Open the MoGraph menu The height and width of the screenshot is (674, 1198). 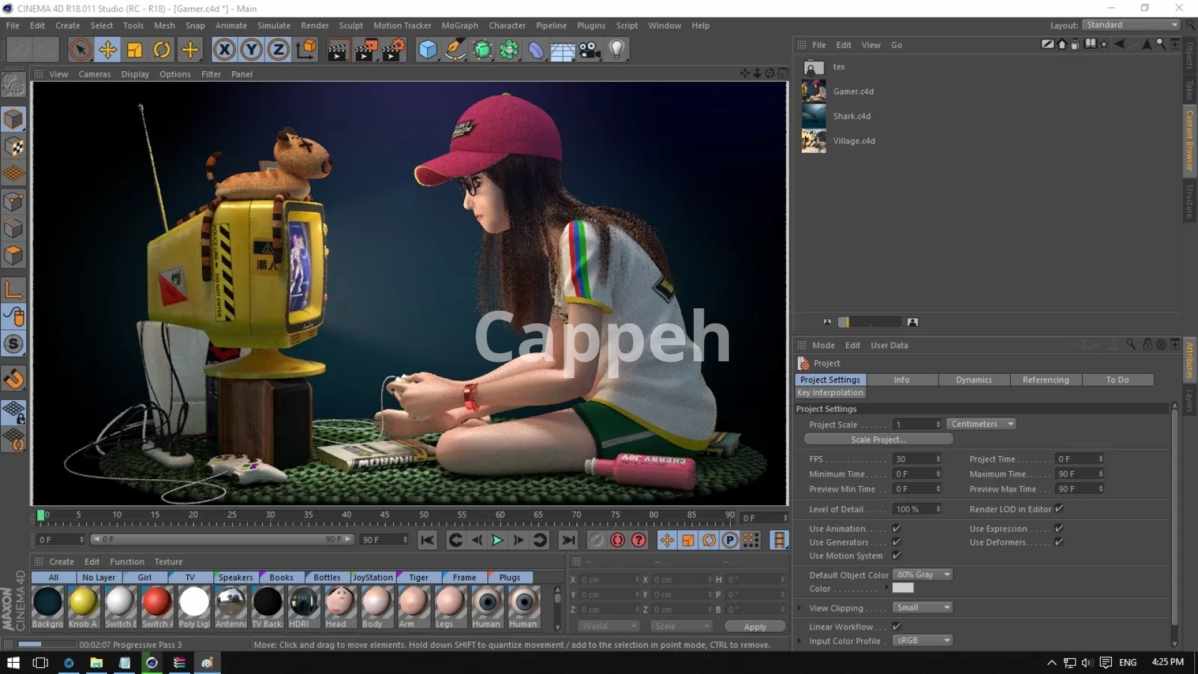click(460, 26)
